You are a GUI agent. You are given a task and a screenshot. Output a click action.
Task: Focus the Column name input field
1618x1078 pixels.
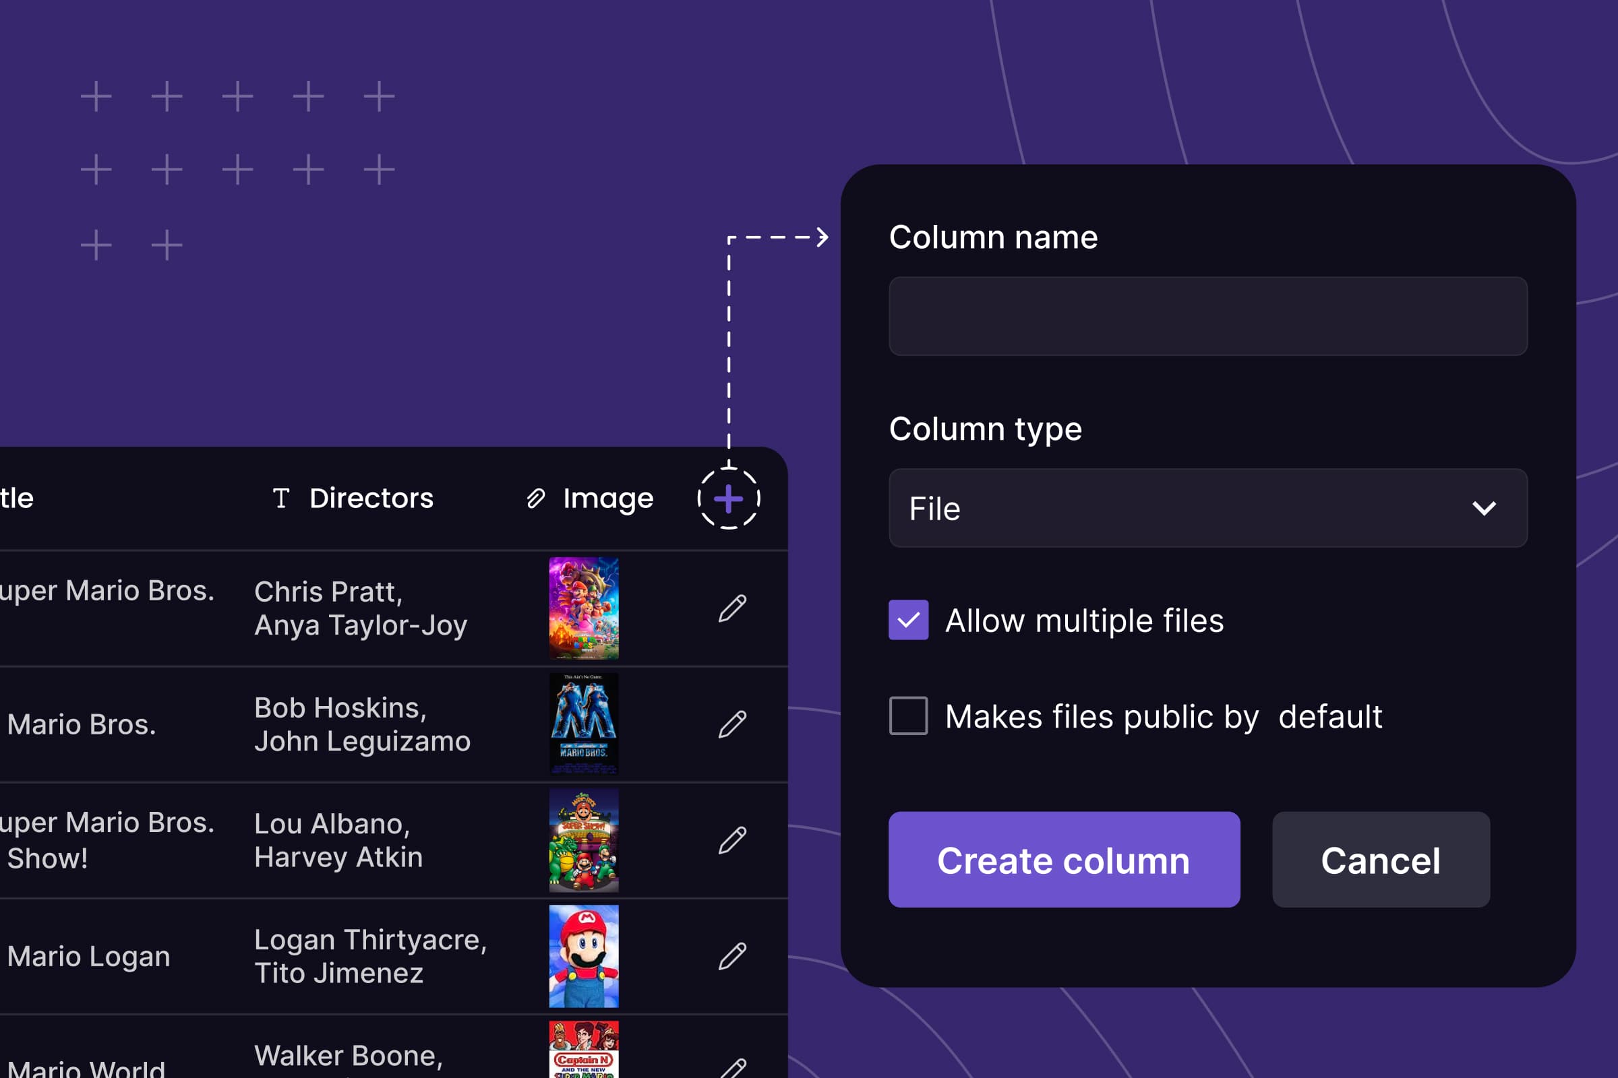(x=1208, y=316)
